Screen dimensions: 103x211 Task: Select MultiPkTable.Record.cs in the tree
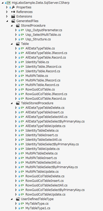coord(42,85)
